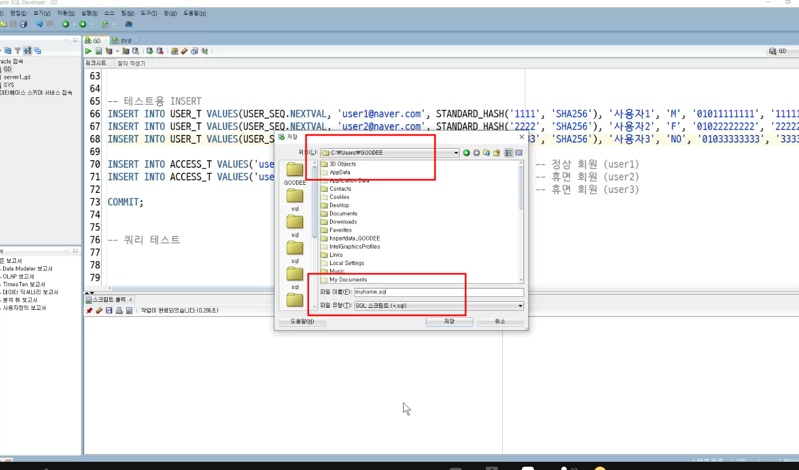This screenshot has width=799, height=470.
Task: Switch the Save dialog to details view
Action: (519, 152)
